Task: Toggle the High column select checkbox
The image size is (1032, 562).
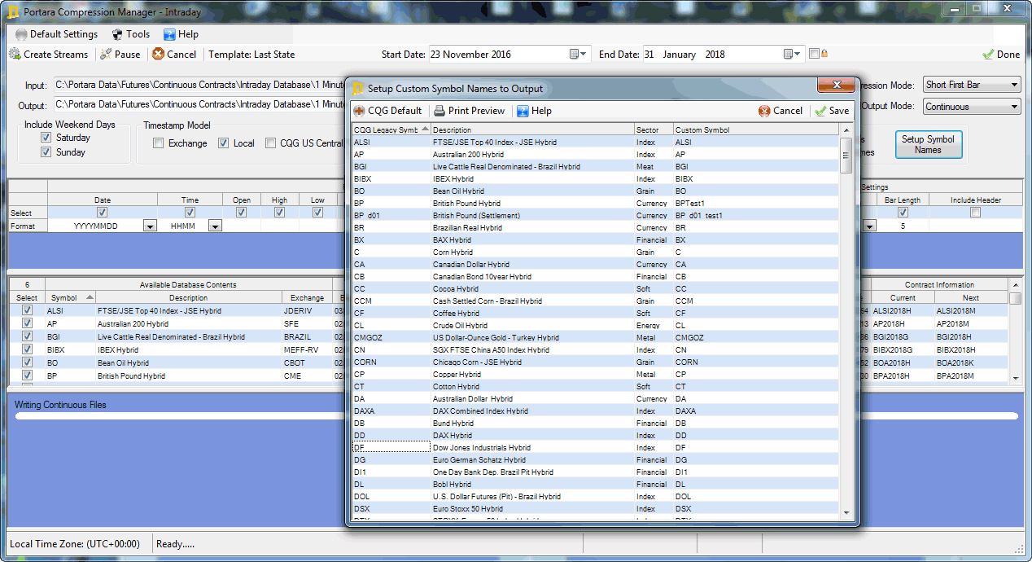Action: [279, 213]
